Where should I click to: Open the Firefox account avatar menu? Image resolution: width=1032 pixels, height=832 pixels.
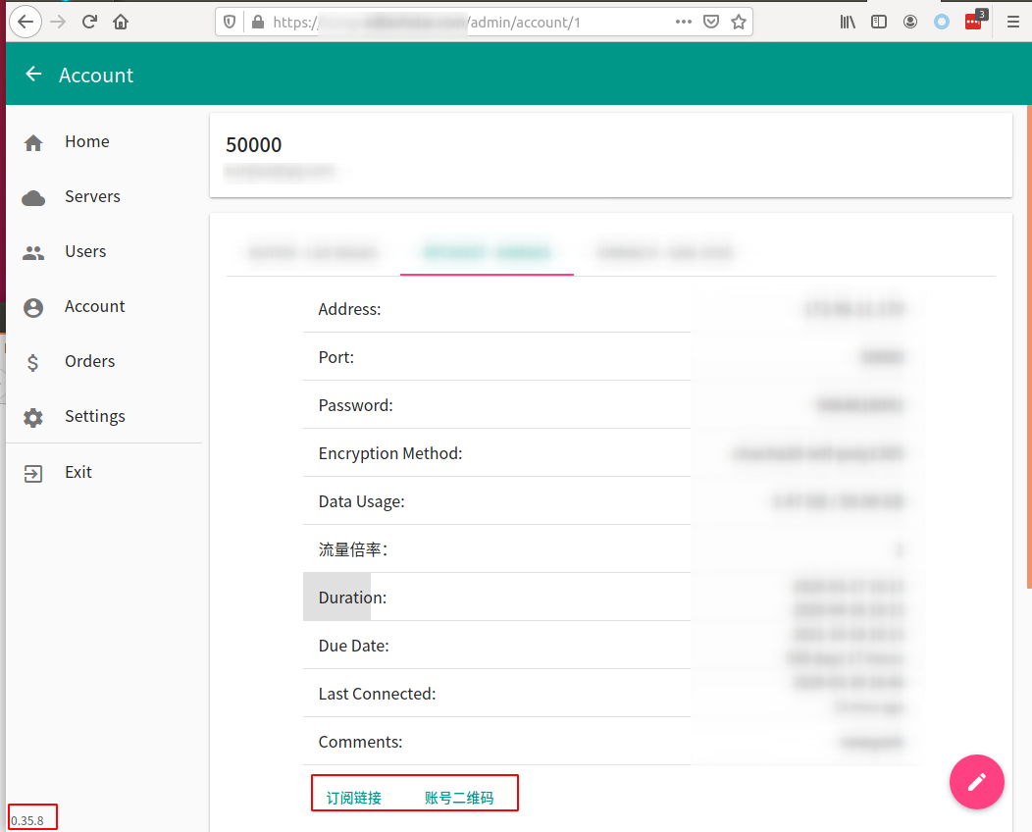[909, 21]
